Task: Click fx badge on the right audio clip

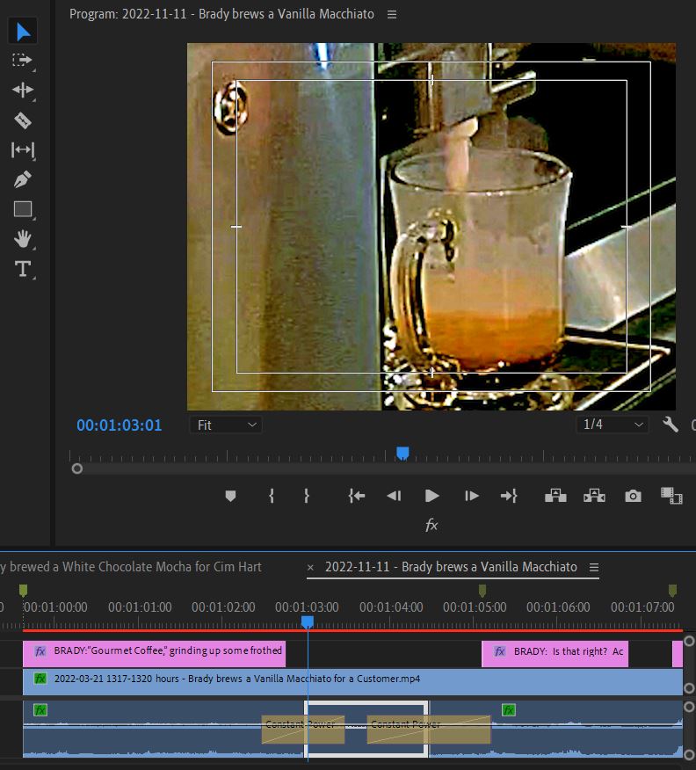Action: click(509, 709)
